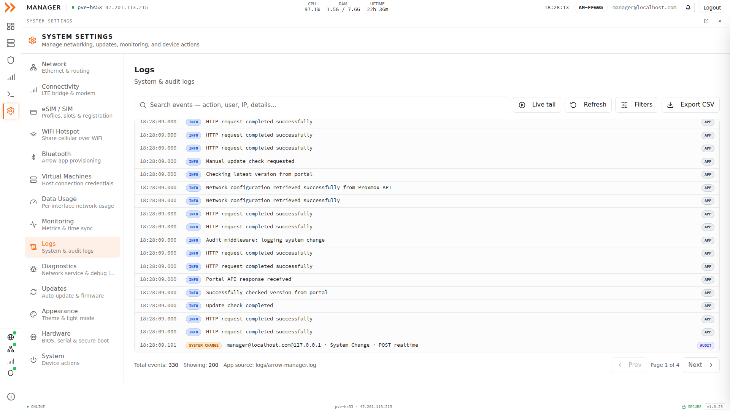The width and height of the screenshot is (730, 411).
Task: Open the terminal prompt icon in left rail
Action: pyautogui.click(x=11, y=94)
